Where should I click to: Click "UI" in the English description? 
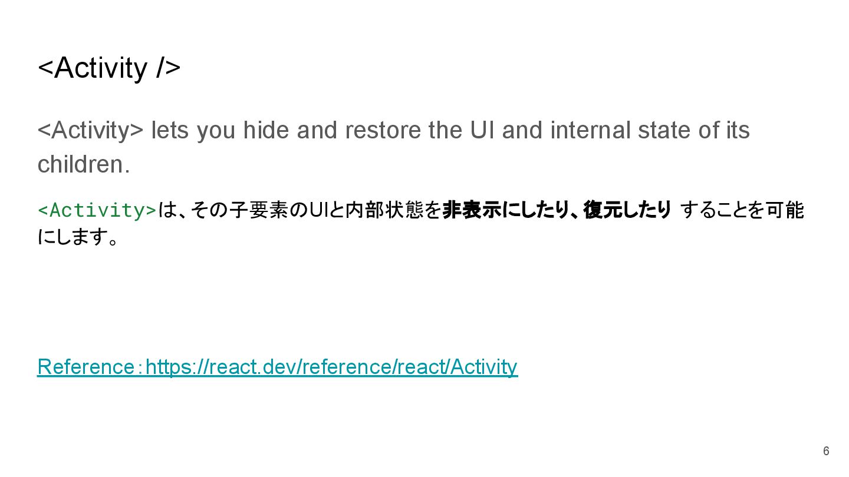(x=482, y=130)
